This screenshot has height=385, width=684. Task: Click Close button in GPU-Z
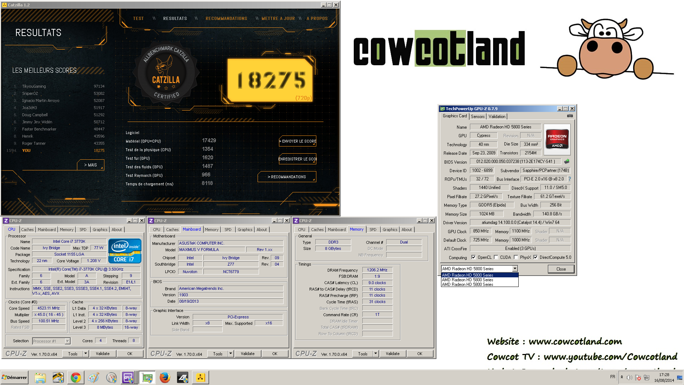(561, 269)
